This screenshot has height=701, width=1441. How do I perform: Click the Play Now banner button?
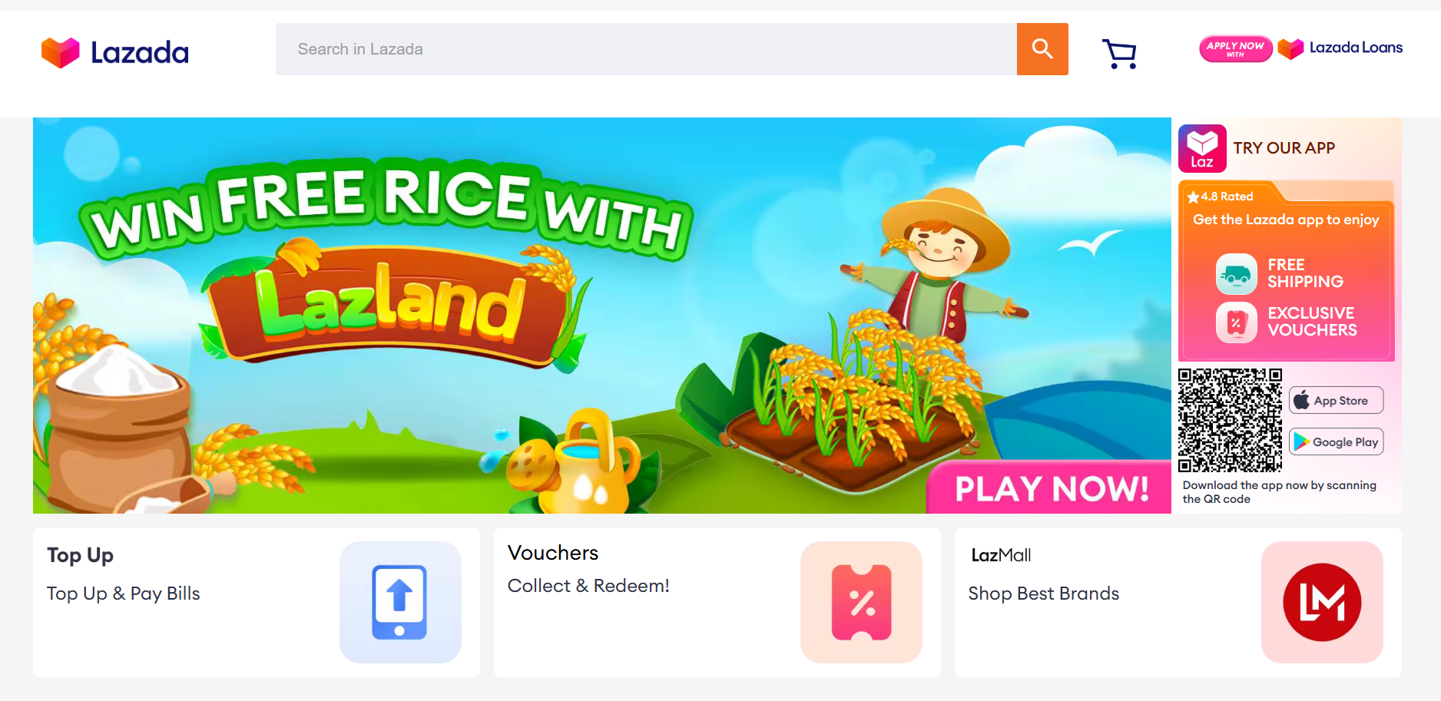tap(1050, 488)
